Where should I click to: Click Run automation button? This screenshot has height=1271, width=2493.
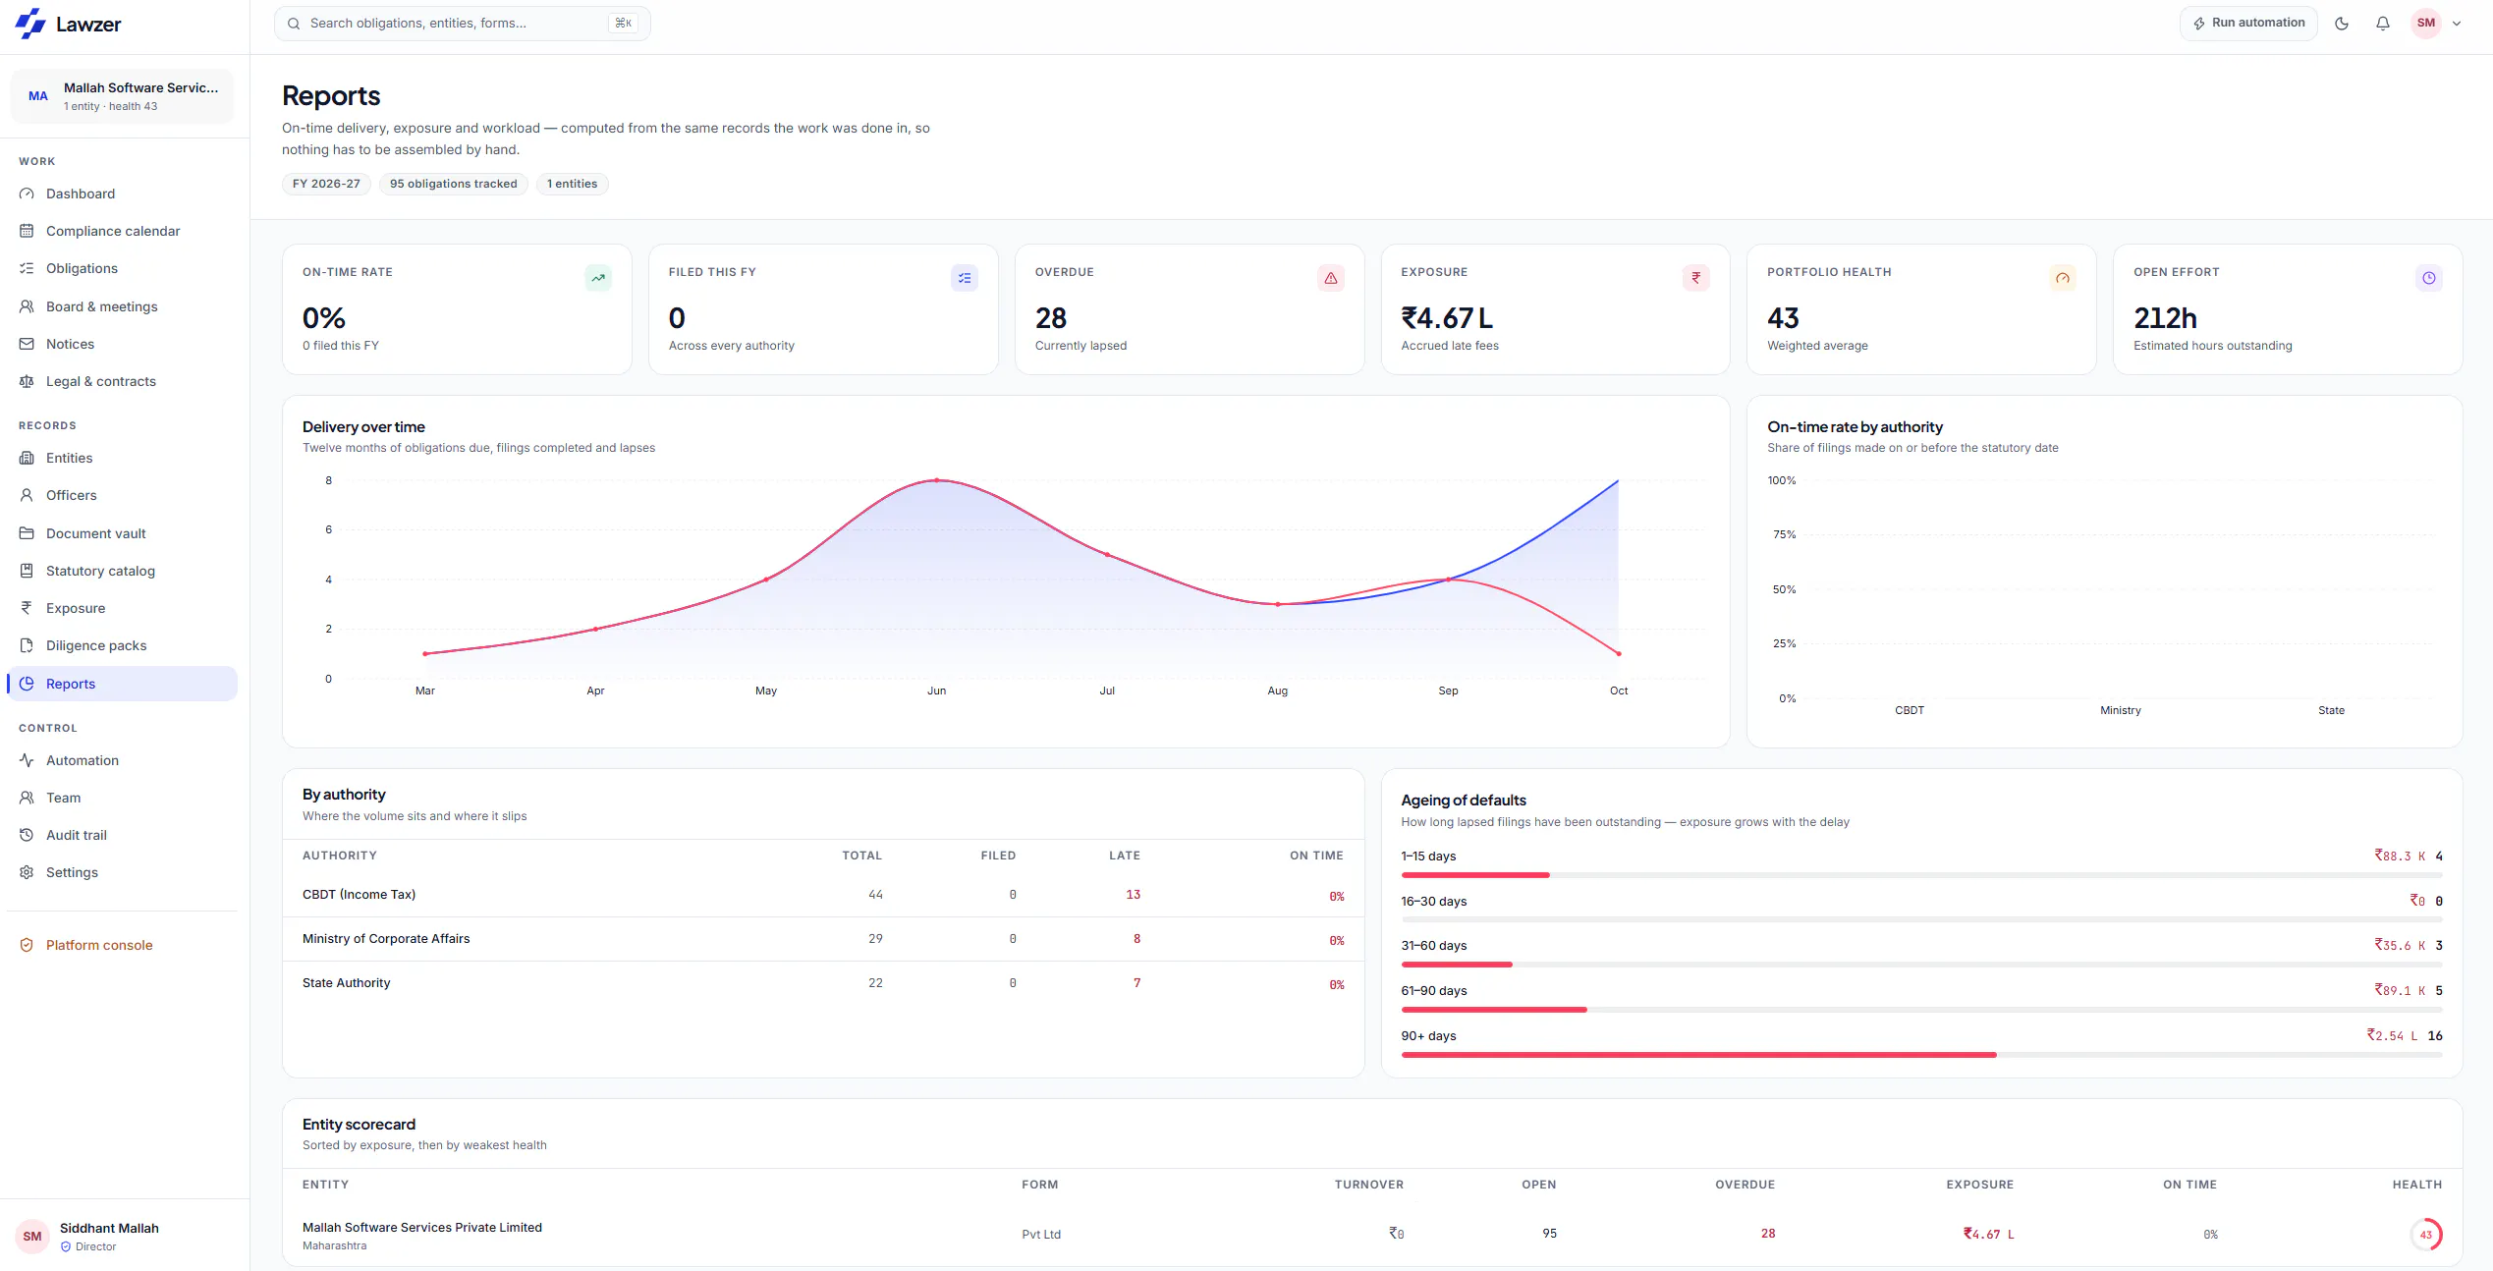click(x=2248, y=24)
